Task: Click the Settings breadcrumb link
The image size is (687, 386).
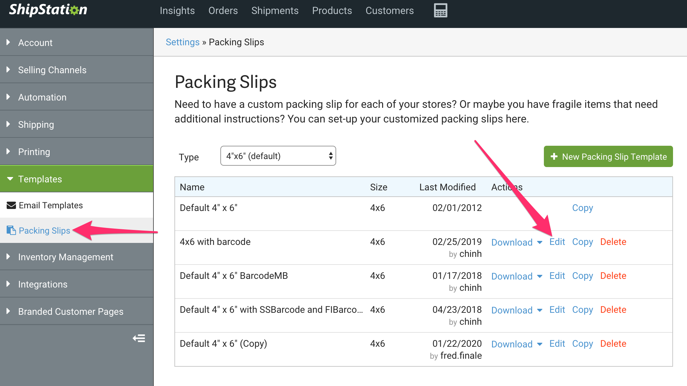Action: 182,42
